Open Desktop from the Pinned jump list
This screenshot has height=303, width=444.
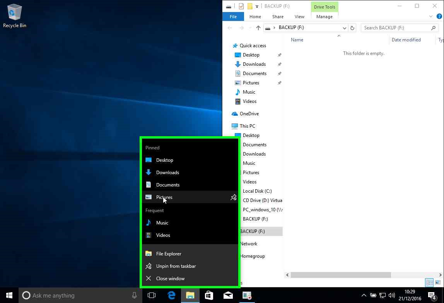coord(190,160)
